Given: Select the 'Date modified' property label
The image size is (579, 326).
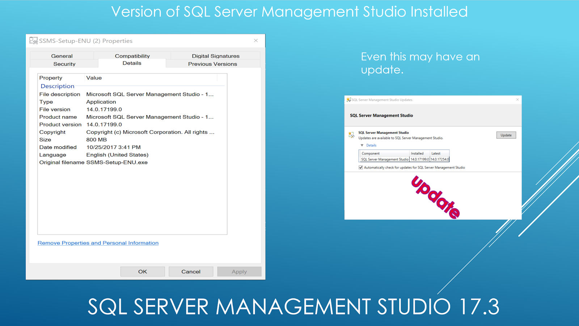Looking at the screenshot, I should coord(58,147).
